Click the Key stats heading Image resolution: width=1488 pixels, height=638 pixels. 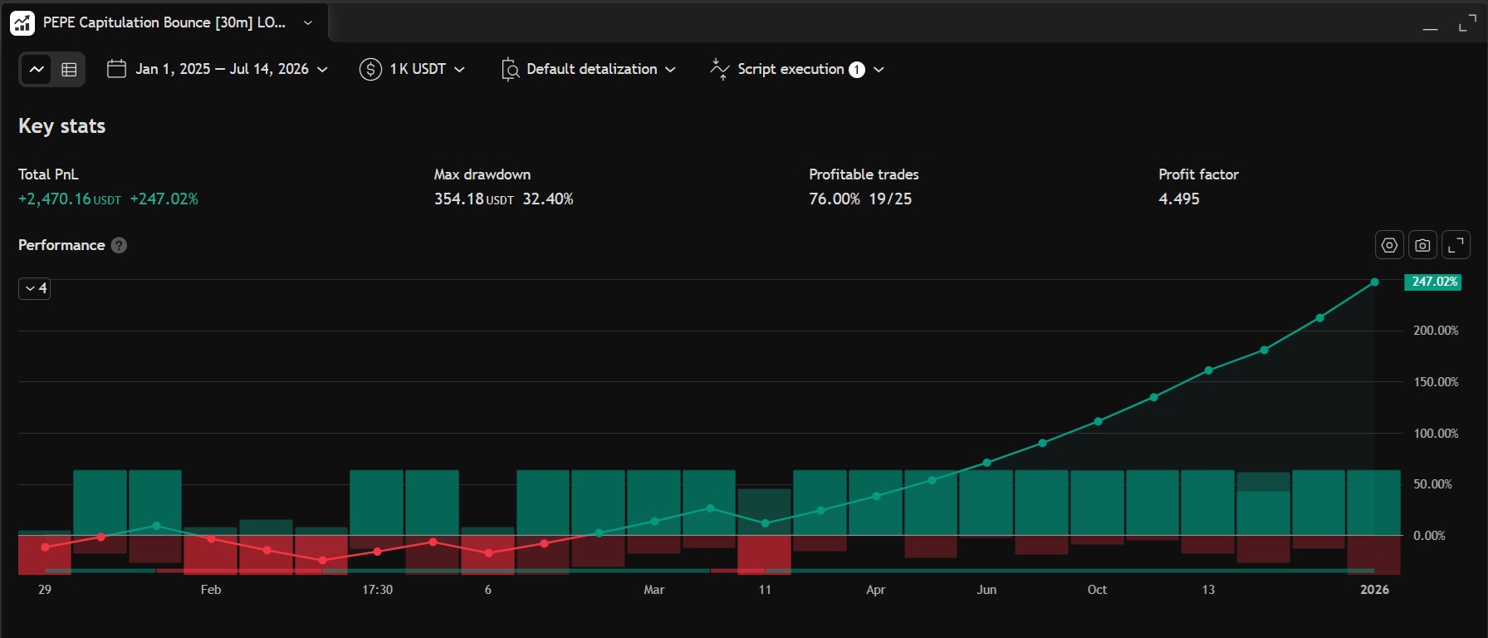coord(62,126)
